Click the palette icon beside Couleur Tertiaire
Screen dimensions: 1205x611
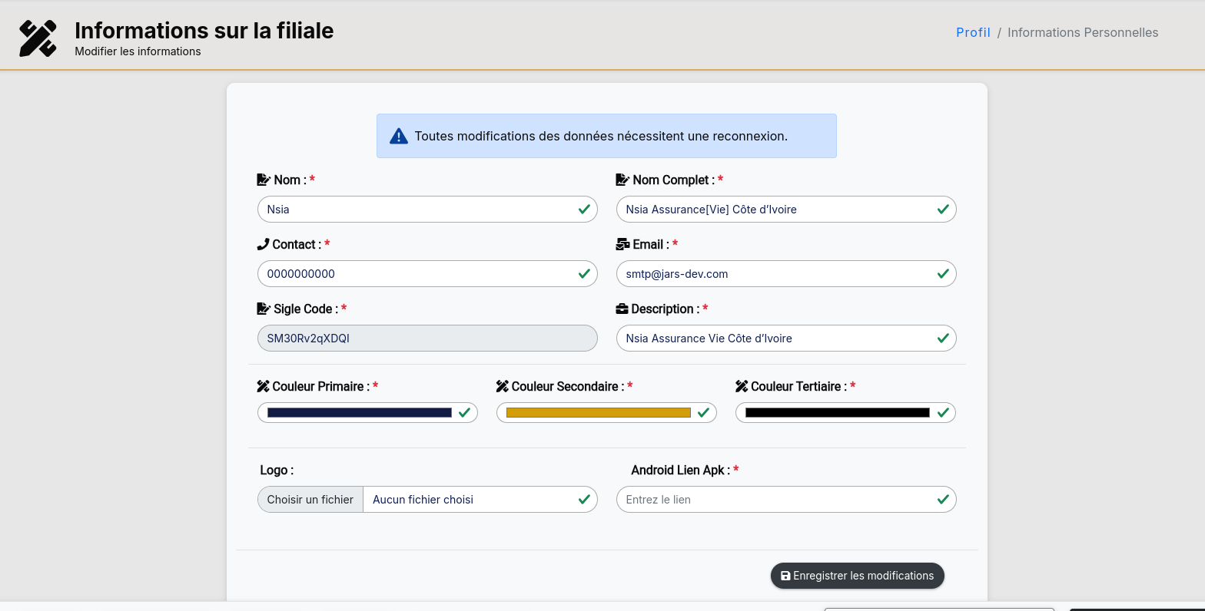(742, 386)
